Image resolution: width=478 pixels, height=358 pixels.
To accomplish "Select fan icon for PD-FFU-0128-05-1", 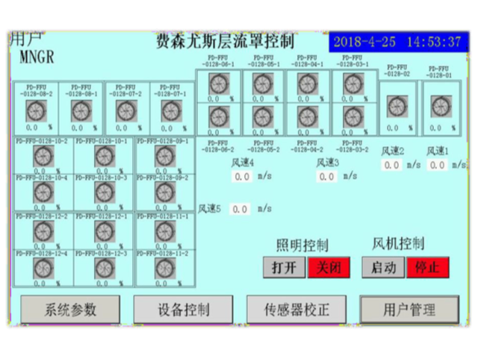I will click(264, 84).
